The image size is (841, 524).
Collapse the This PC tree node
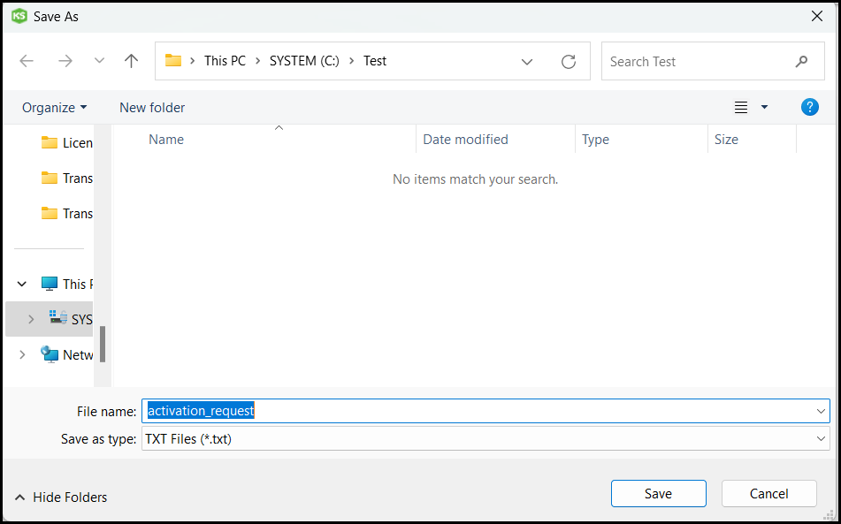(x=22, y=285)
